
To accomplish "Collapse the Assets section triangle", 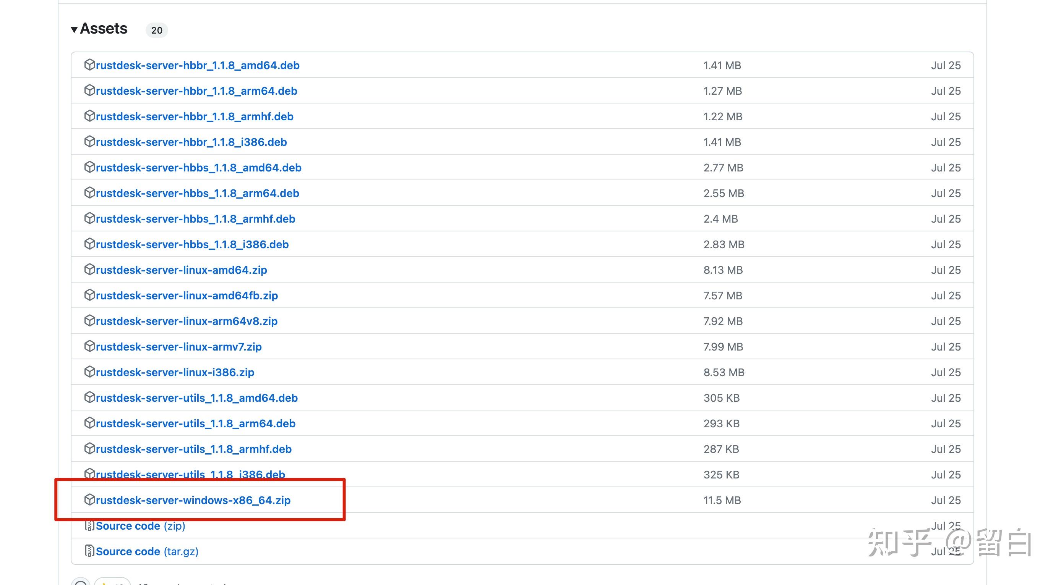I will click(74, 30).
